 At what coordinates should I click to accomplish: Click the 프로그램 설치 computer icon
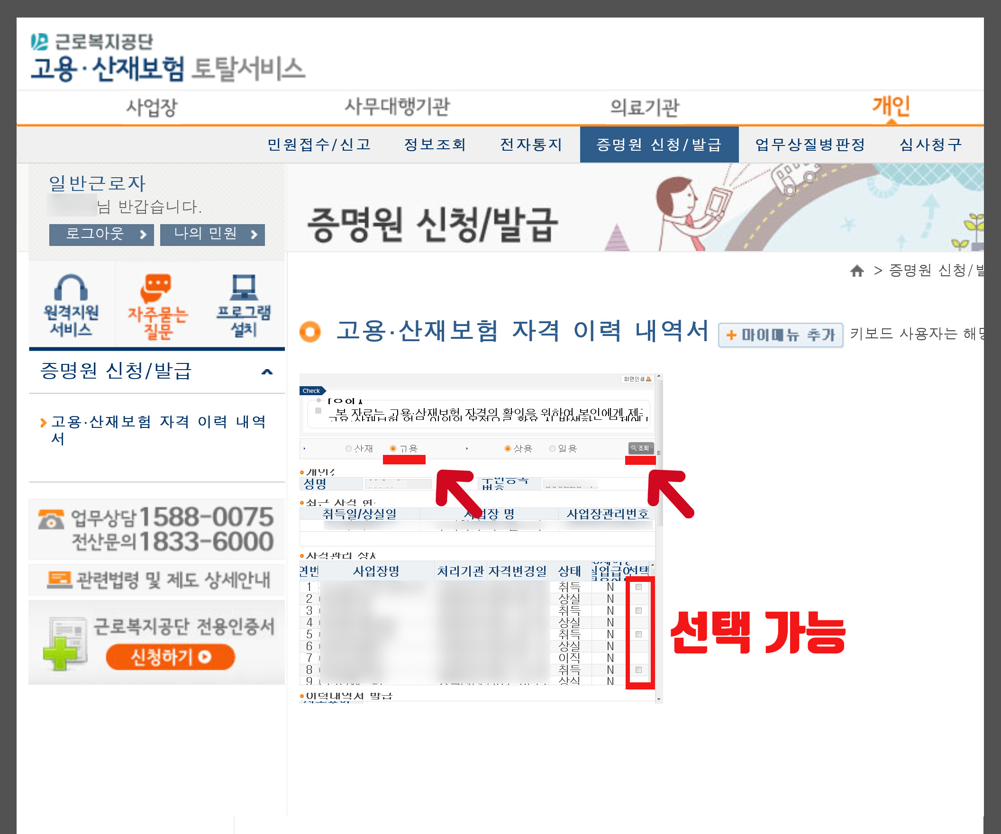(243, 287)
